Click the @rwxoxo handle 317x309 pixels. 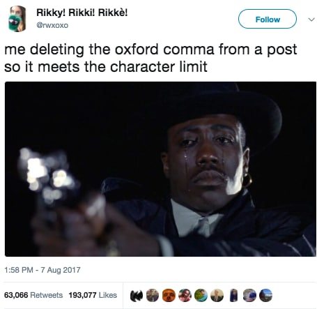point(52,25)
